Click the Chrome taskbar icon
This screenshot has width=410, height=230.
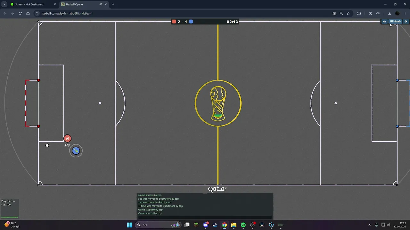pyautogui.click(x=225, y=225)
